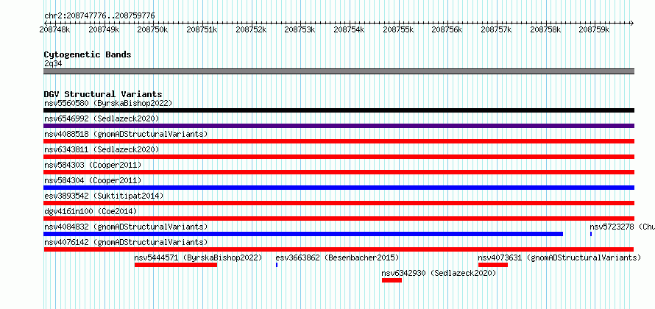Click the blue nsv4084832 gnomAD variant bar
Image resolution: width=655 pixels, height=309 pixels.
(303, 234)
